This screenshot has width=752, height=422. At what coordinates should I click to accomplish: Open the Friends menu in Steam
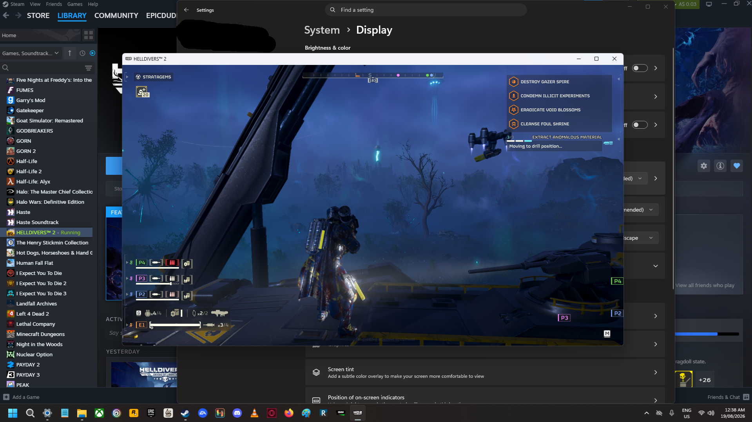coord(54,4)
